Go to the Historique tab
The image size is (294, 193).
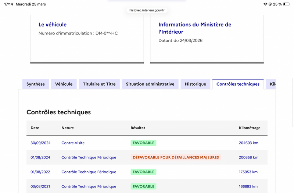point(196,84)
